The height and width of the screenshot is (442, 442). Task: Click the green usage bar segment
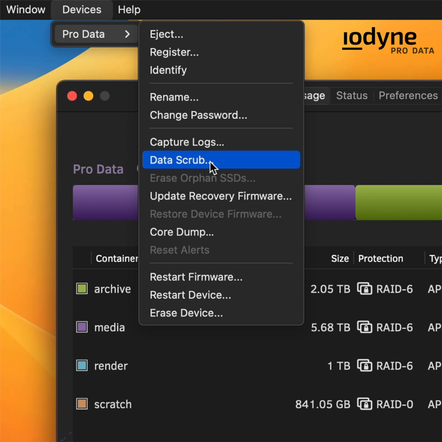tap(398, 203)
